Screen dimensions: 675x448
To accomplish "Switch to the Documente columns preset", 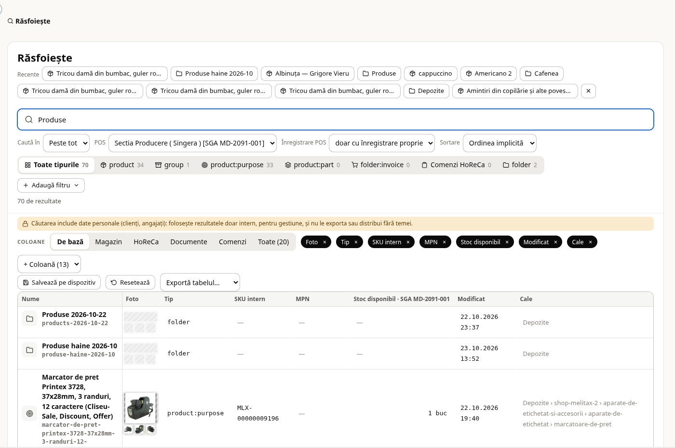I will click(x=189, y=242).
